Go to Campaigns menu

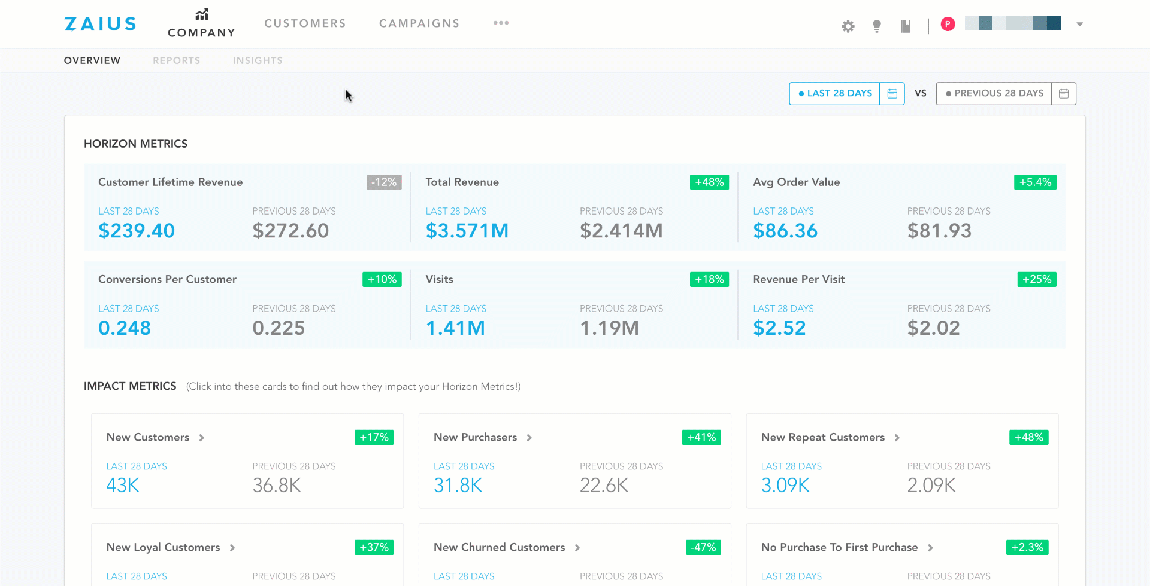pyautogui.click(x=419, y=23)
